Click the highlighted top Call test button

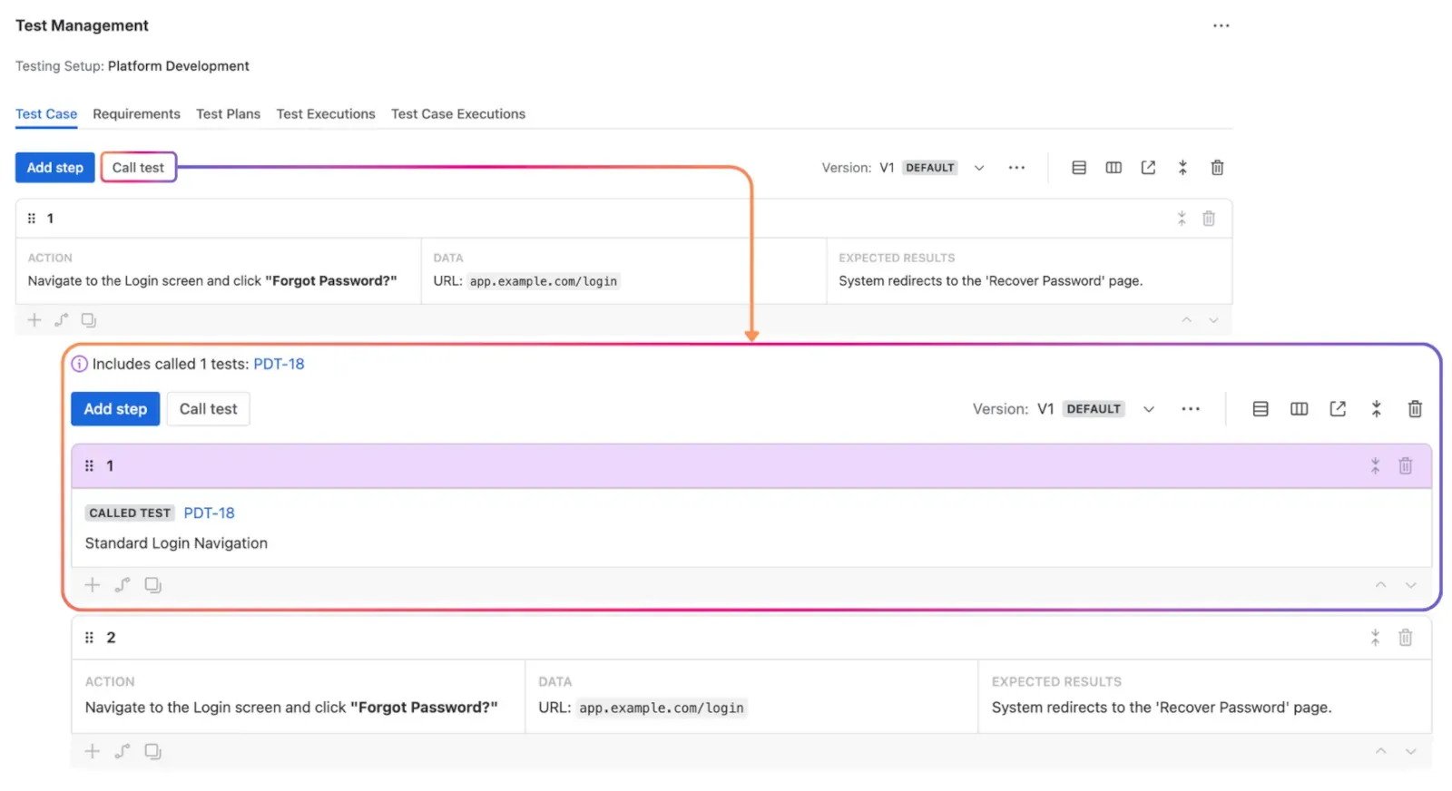(138, 168)
